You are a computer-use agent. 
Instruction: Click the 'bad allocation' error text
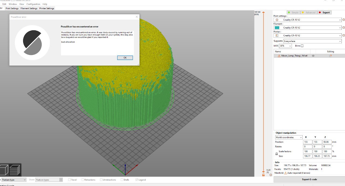(68, 42)
